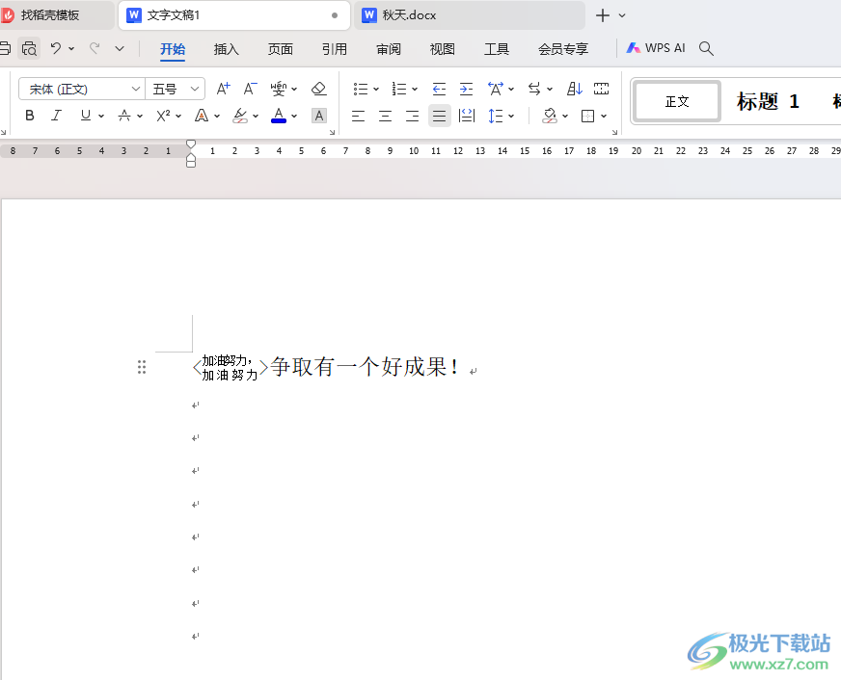Click the bullet list icon
The image size is (841, 680).
(361, 89)
